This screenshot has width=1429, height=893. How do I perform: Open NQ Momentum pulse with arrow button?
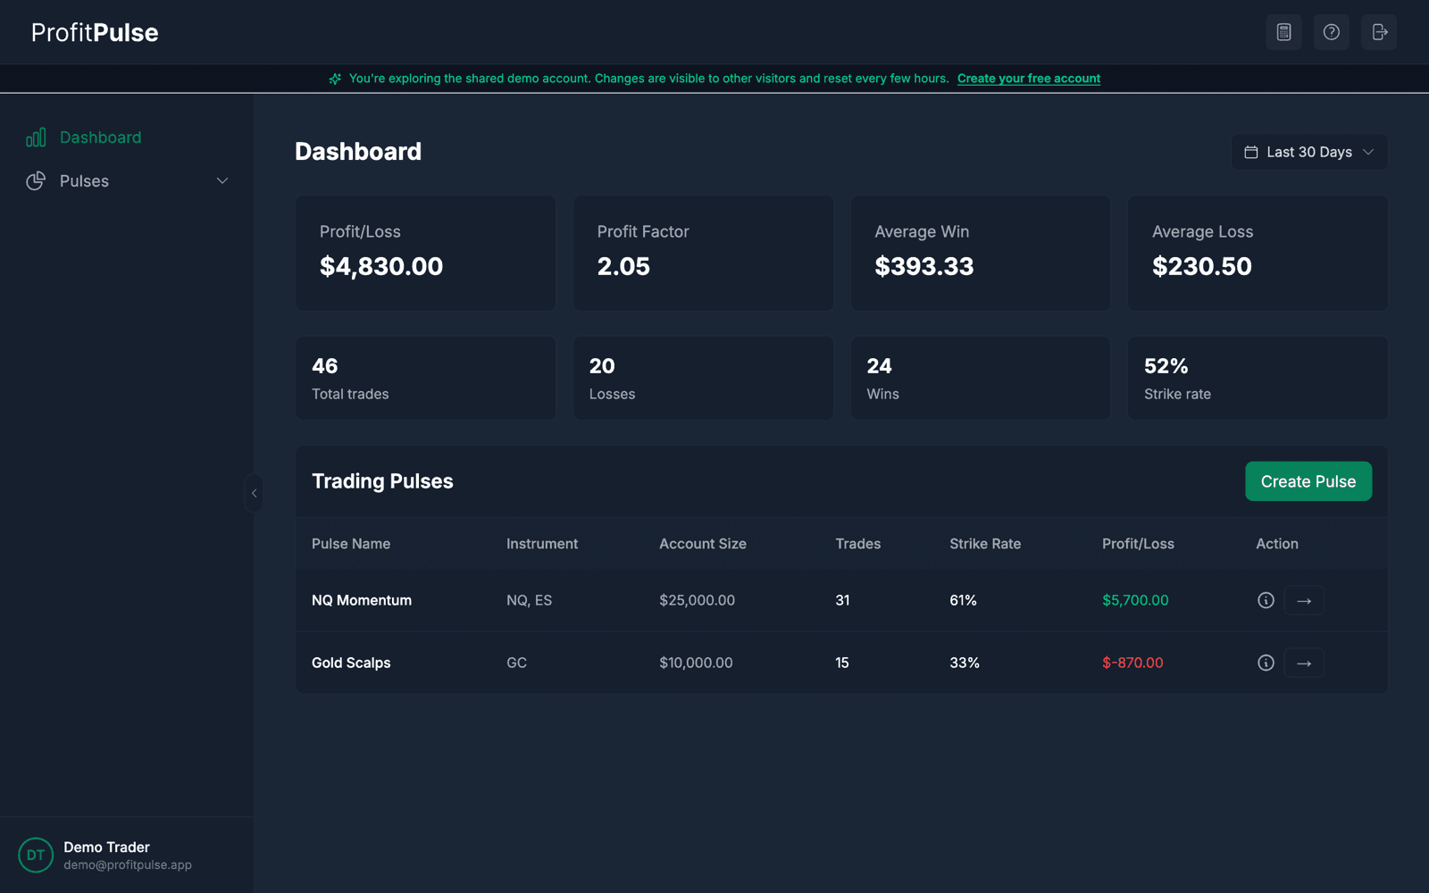coord(1304,600)
